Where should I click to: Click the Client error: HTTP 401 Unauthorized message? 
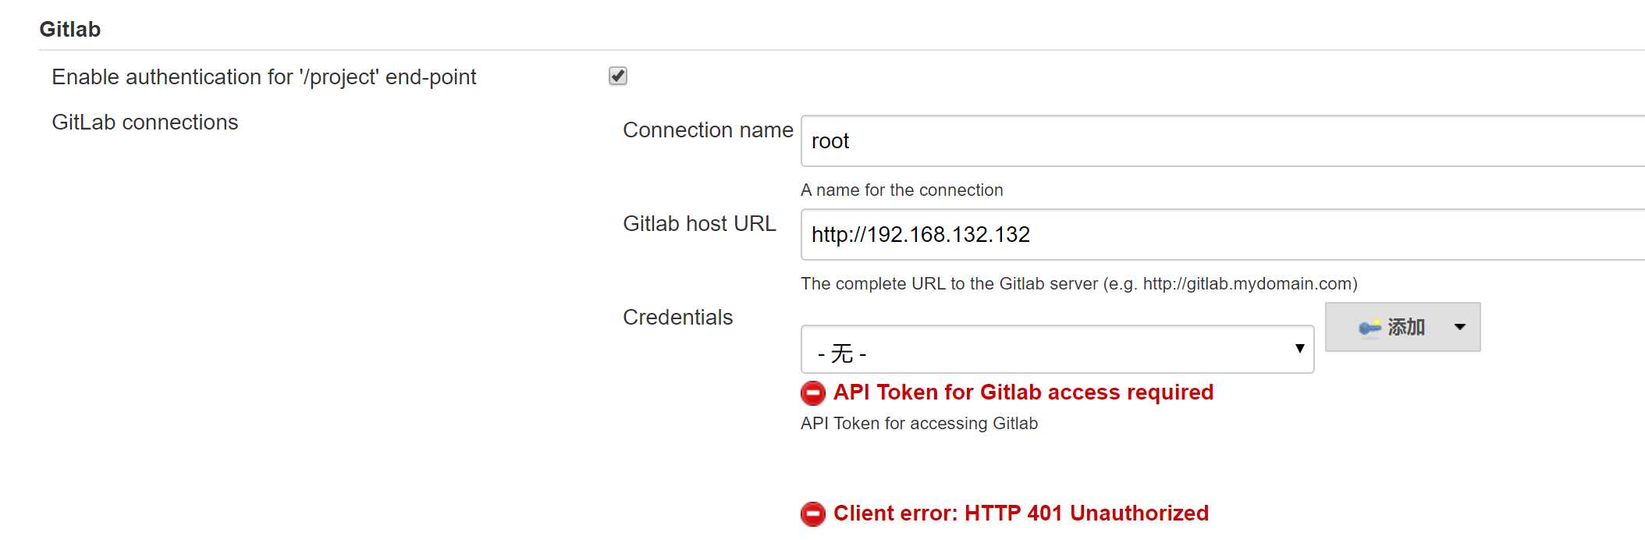point(1021,513)
